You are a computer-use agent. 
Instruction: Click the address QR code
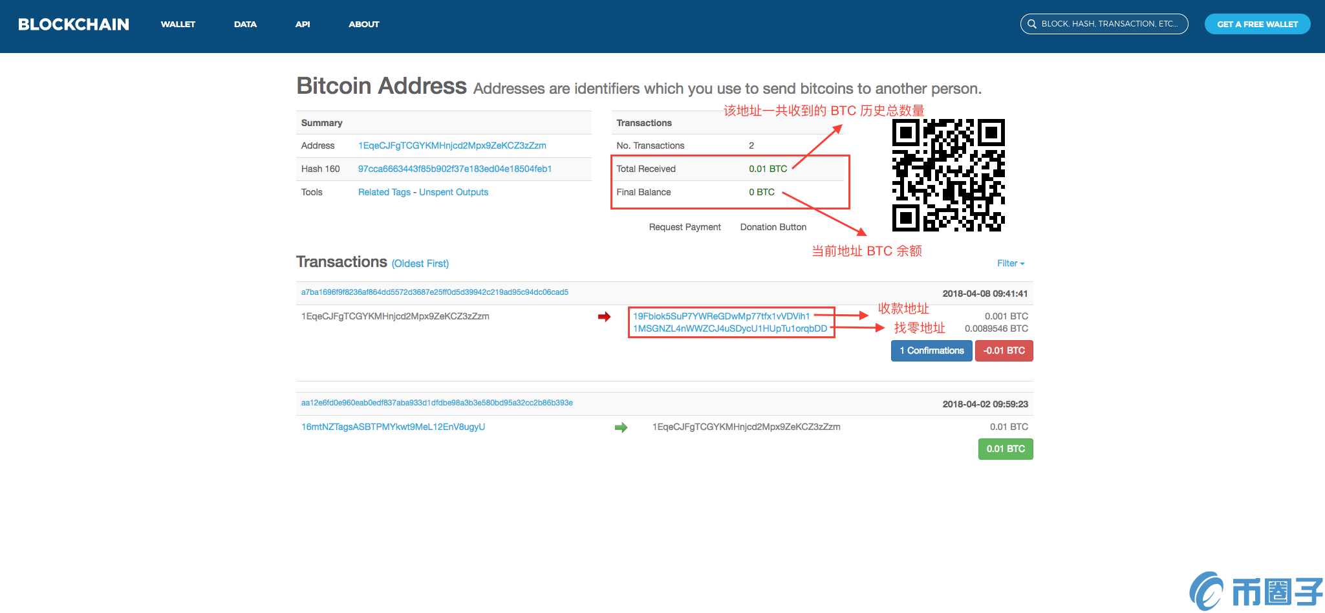coord(948,175)
